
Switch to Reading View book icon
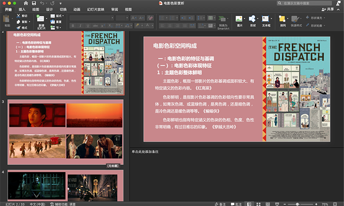pos(268,204)
